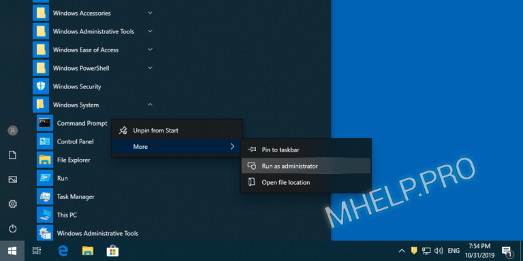523x261 pixels.
Task: Click the security warning shield tray icon
Action: pyautogui.click(x=414, y=250)
